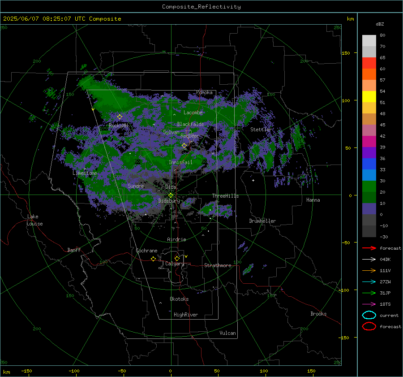
Task: Click the orange 111V arrow icon
Action: (369, 270)
